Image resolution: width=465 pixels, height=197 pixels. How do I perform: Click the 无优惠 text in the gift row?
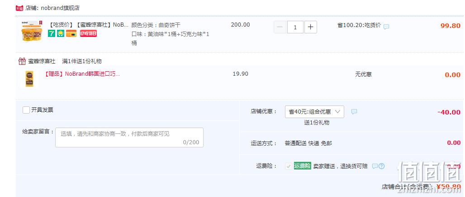(363, 74)
